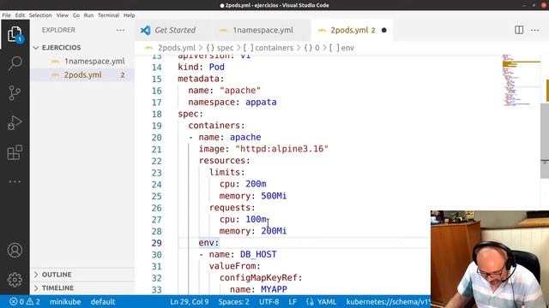
Task: Click the YAML file icon beside 2pods.yml in Explorer
Action: [x=55, y=75]
